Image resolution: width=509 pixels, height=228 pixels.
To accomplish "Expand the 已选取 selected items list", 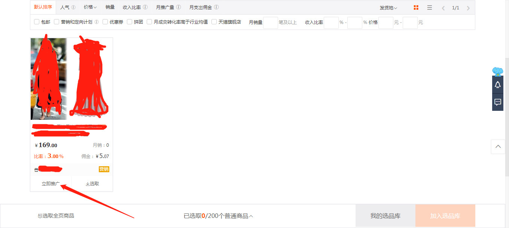I will 218,216.
